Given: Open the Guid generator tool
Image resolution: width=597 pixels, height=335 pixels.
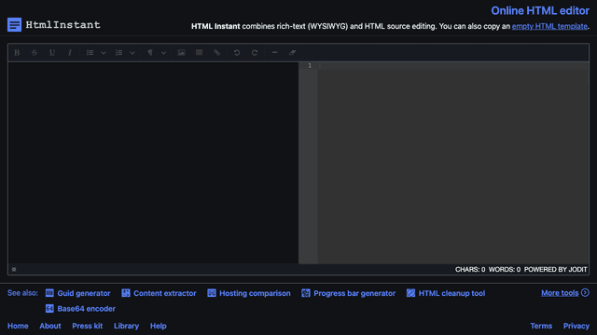Looking at the screenshot, I should coord(84,293).
